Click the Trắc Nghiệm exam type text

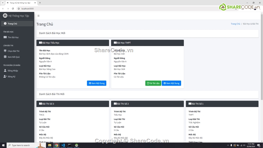pos(194,123)
